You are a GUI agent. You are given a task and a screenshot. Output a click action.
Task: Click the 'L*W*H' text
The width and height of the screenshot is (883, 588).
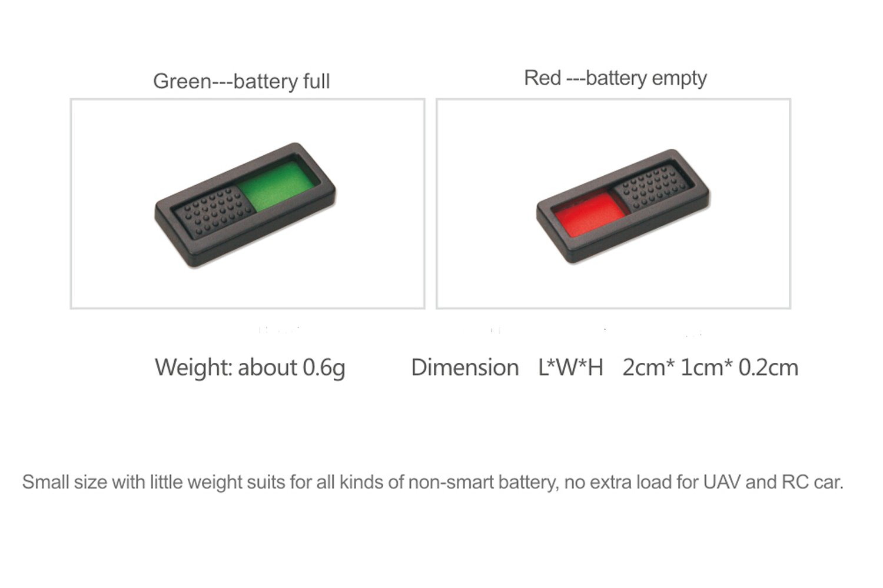tap(571, 367)
